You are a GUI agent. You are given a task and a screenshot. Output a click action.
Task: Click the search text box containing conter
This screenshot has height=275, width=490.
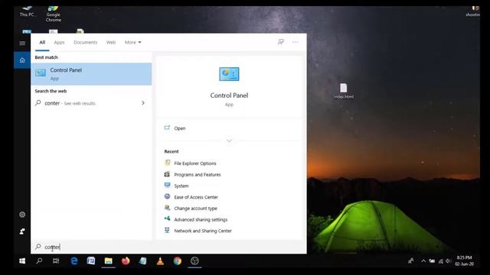pos(168,247)
